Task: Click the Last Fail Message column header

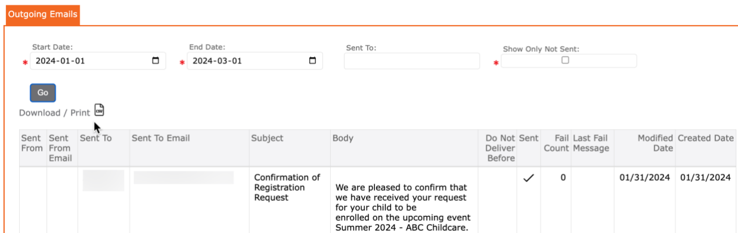Action: (591, 143)
